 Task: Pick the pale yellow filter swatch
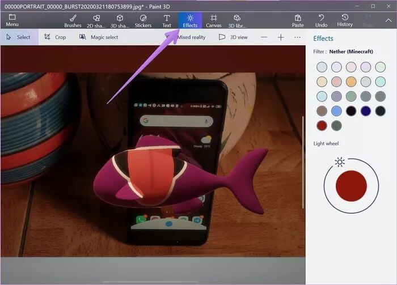[322, 82]
